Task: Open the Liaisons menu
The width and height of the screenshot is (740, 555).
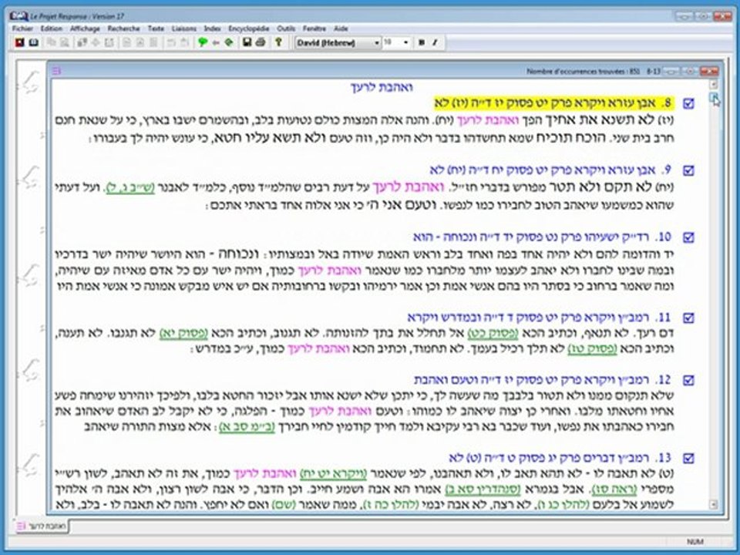Action: coord(184,29)
